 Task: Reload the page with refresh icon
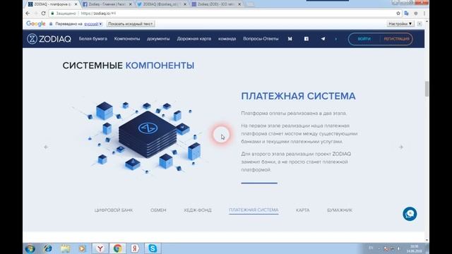point(43,13)
